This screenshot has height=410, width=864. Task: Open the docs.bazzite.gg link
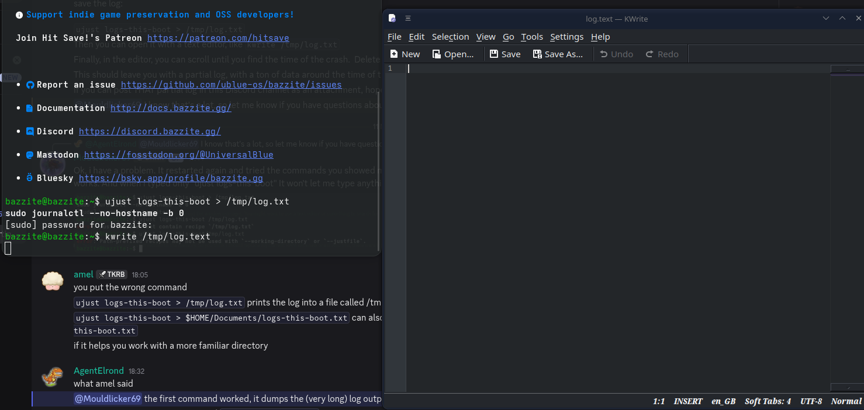point(171,108)
